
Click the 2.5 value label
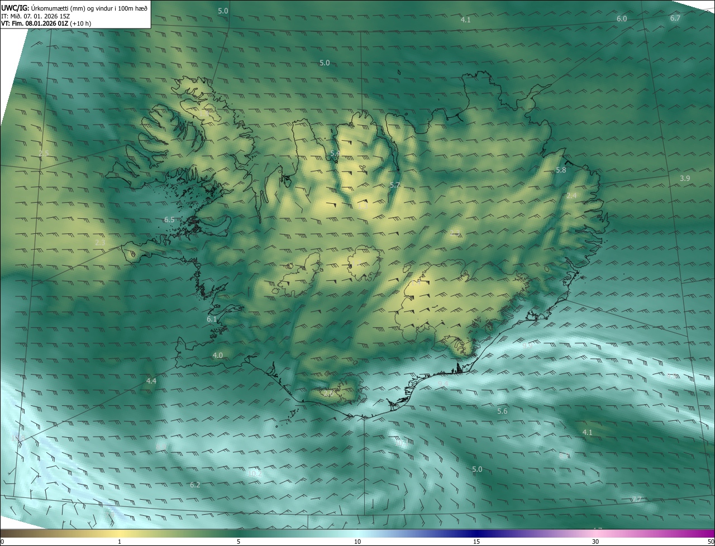tap(44, 153)
